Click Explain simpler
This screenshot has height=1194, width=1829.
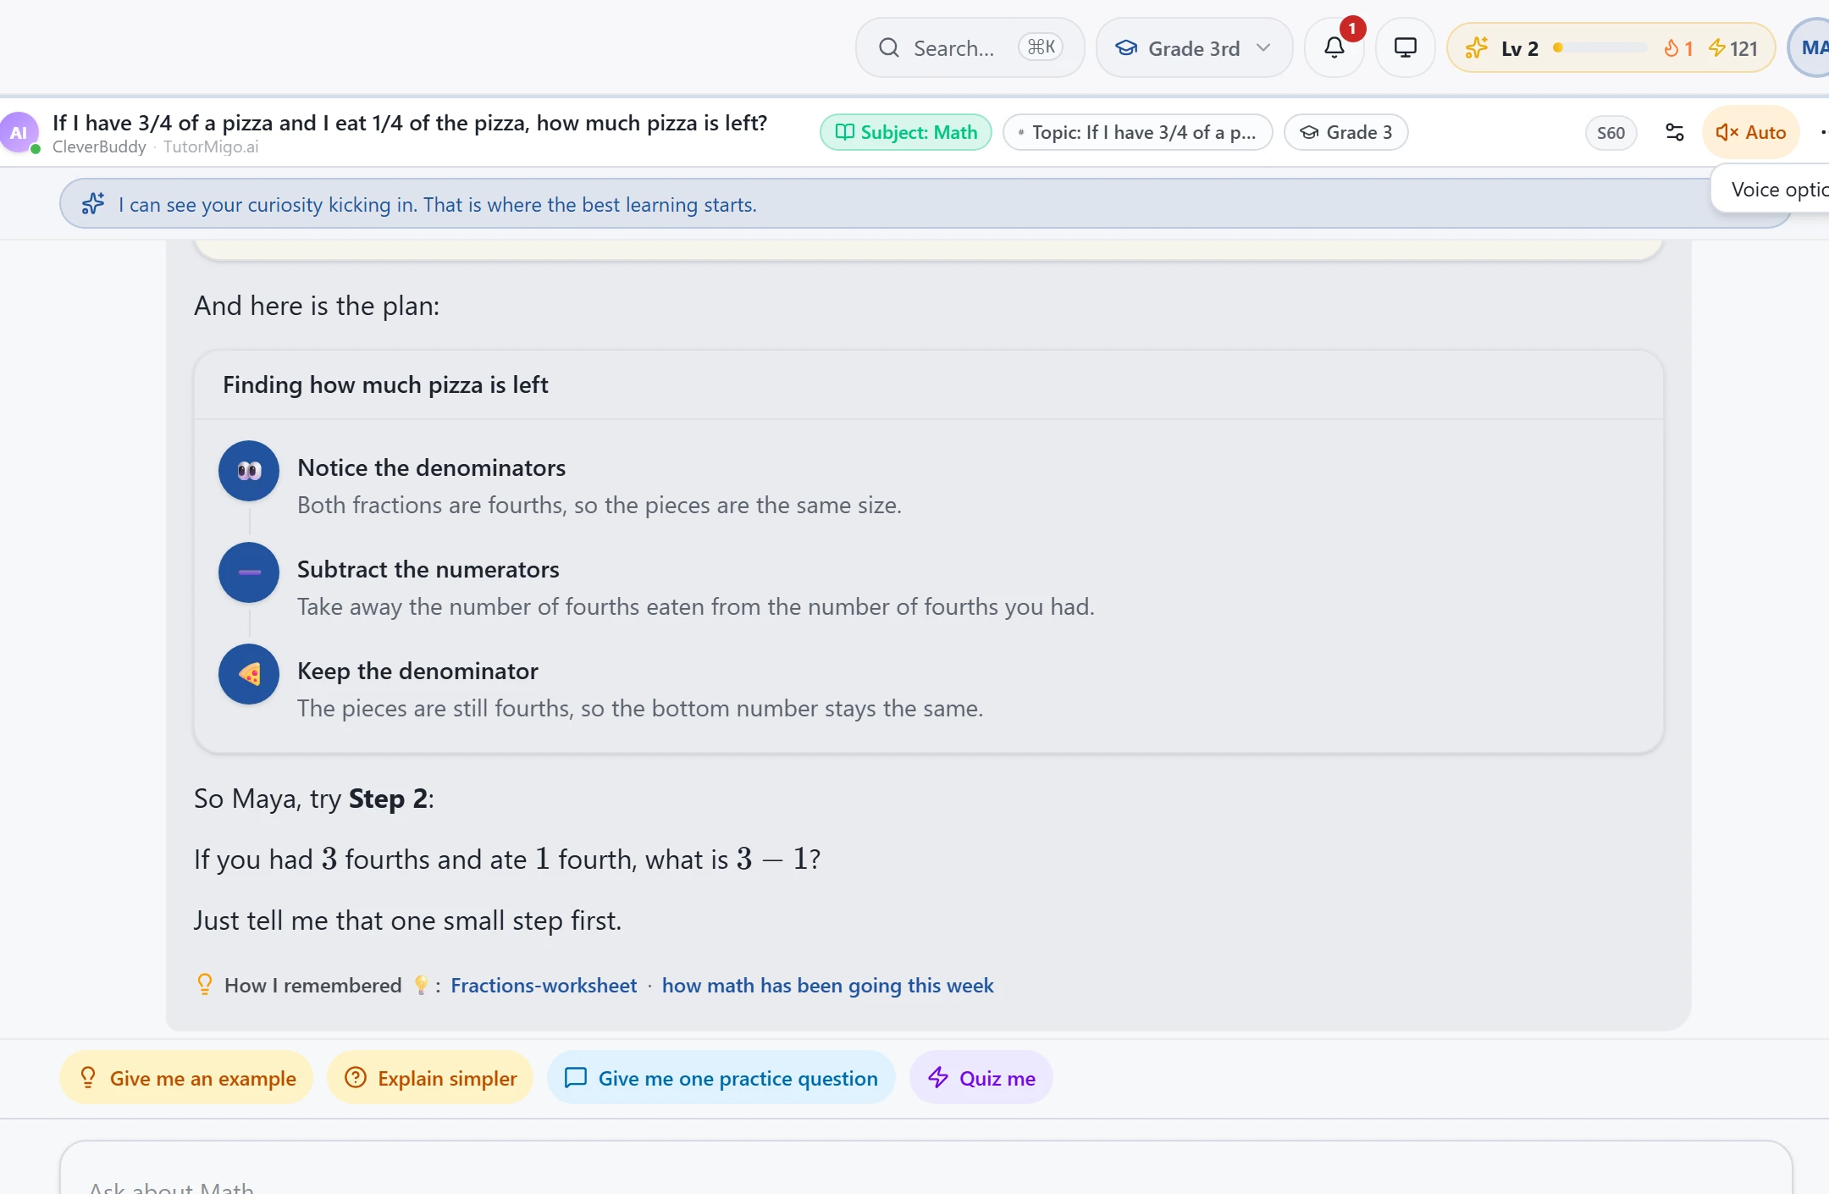coord(430,1078)
